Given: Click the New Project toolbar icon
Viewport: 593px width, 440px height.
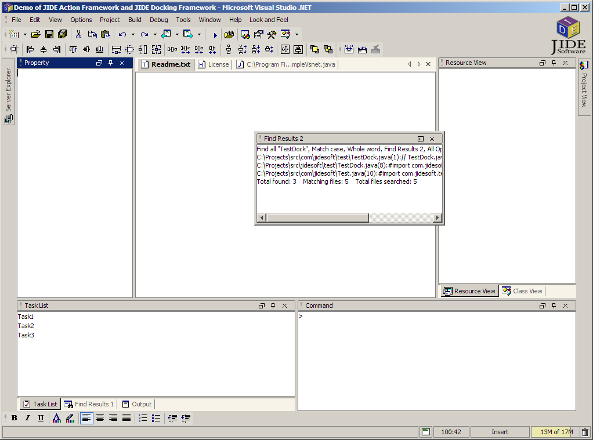Looking at the screenshot, I should pos(14,34).
